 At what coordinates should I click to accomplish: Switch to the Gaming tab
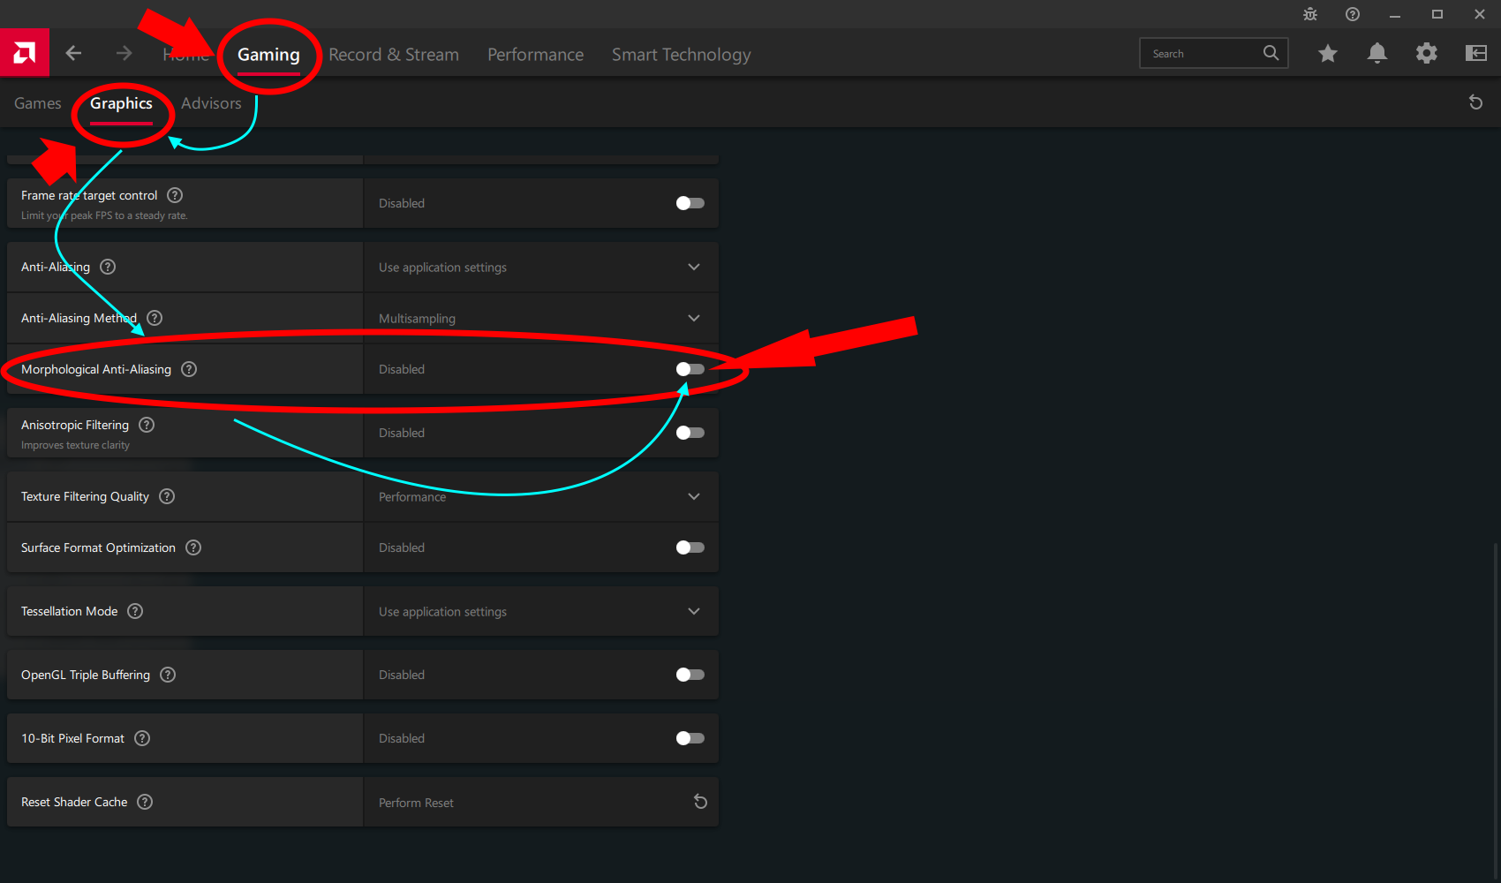pos(268,55)
